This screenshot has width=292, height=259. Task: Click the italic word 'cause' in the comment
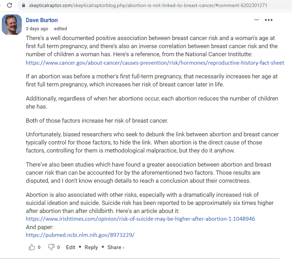pos(232,142)
